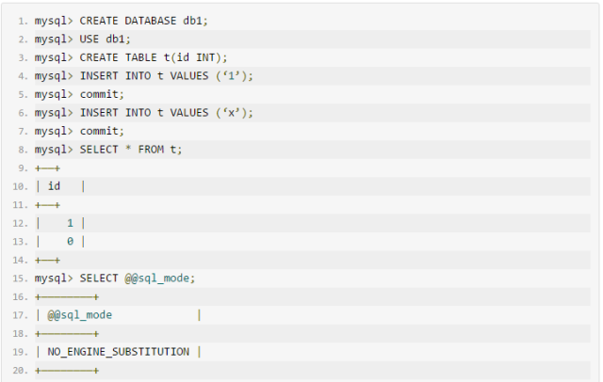
Task: Click the CREATE DATABASE db1 line
Action: click(122, 21)
